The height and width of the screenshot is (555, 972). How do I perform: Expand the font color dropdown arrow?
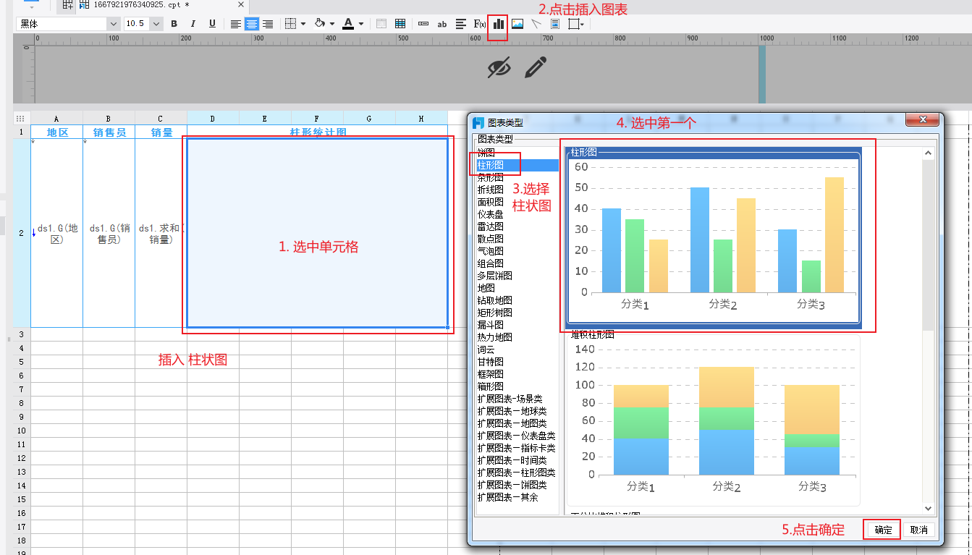coord(360,24)
